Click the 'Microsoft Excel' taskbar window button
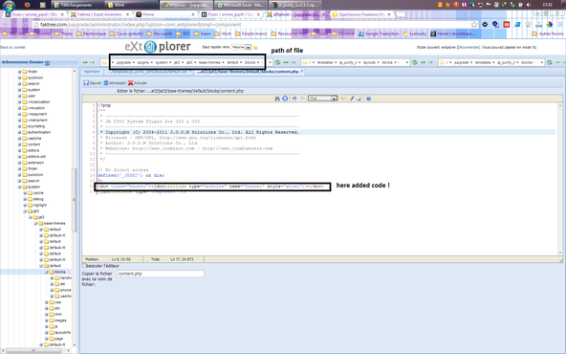566x354 pixels. pyautogui.click(x=241, y=5)
